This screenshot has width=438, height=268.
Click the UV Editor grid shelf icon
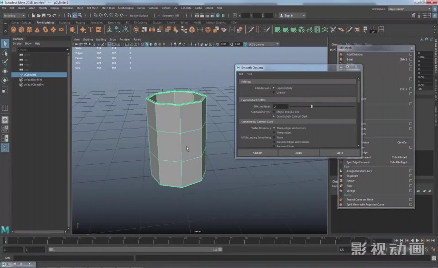pyautogui.click(x=381, y=30)
